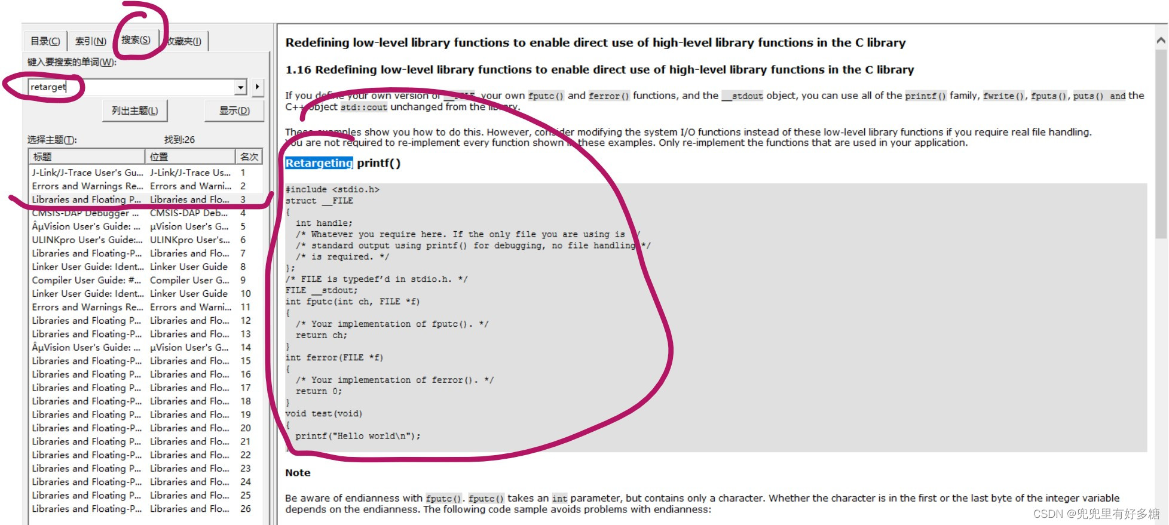Select result row 7 Libraries and Floating-P
Viewport: 1169px width, 525px height.
pos(145,253)
